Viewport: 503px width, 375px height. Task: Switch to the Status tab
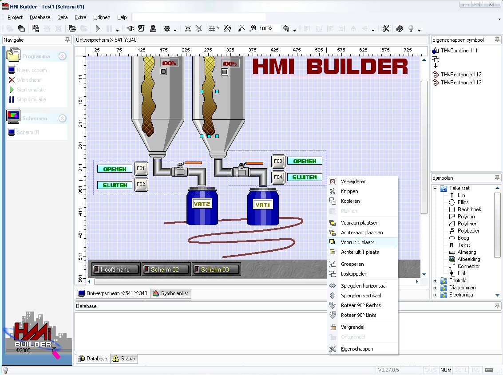(x=124, y=358)
